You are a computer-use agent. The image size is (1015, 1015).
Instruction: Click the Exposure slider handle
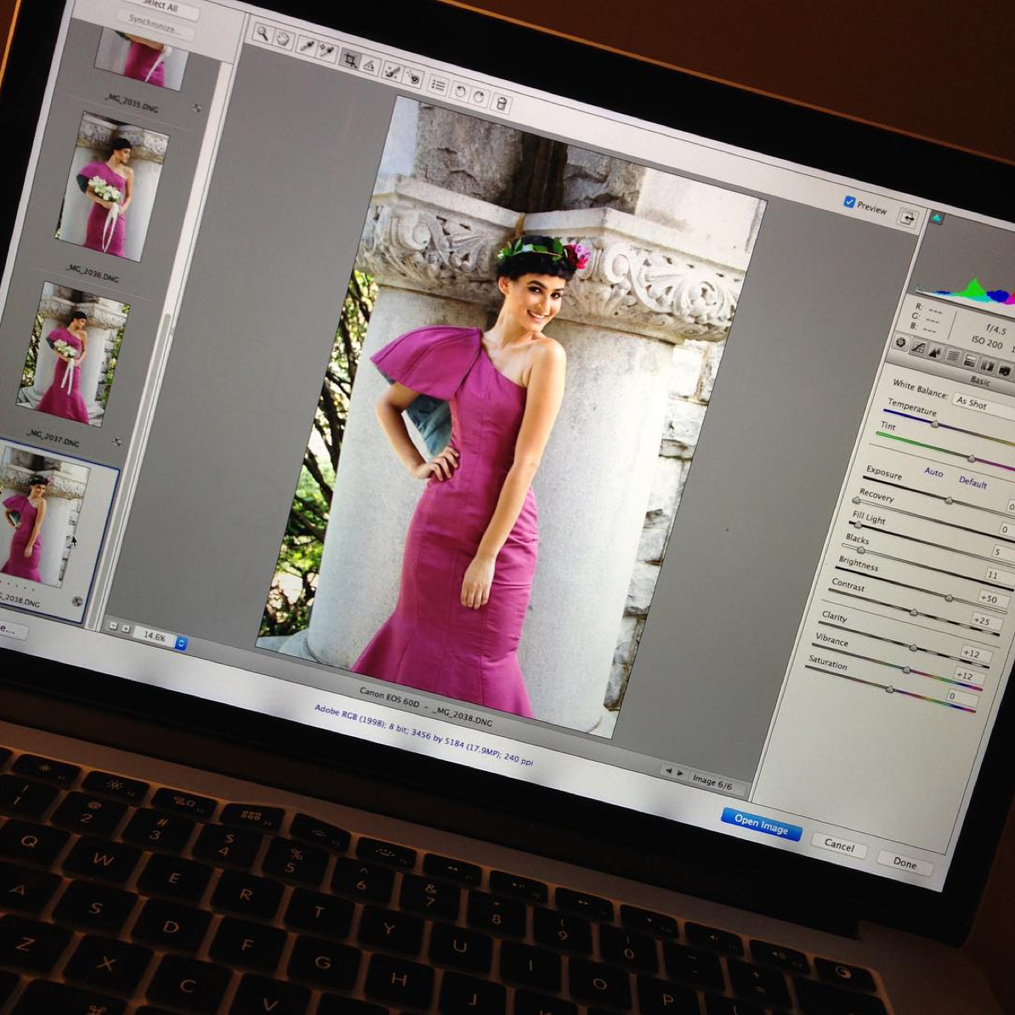pos(949,501)
